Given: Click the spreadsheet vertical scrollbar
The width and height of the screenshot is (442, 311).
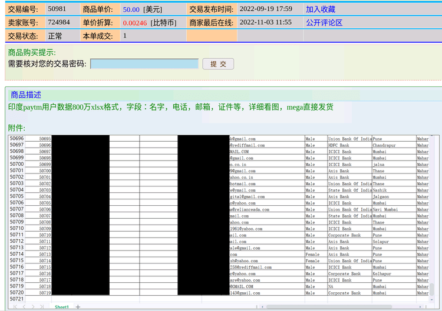Looking at the screenshot, I should coord(433,218).
